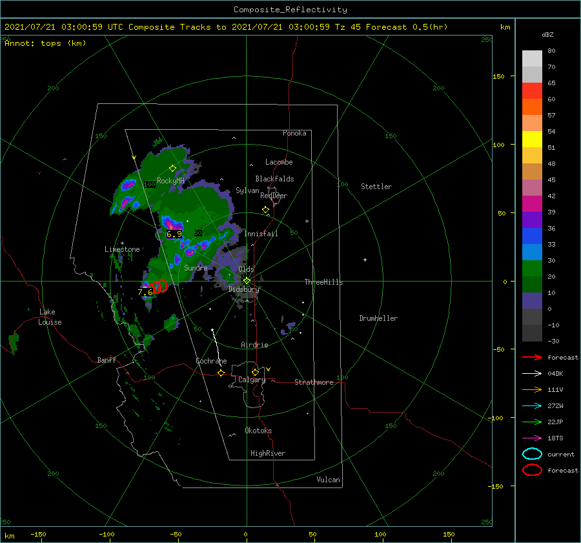
Task: Click the ThreeHills label
Action: [323, 282]
